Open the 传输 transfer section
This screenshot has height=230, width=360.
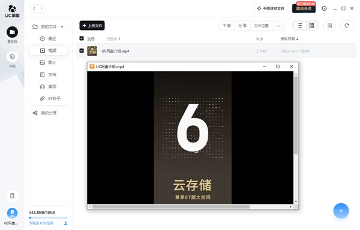coord(12,59)
